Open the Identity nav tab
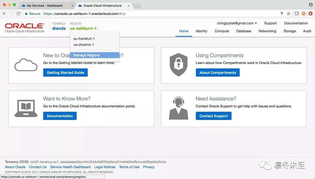 tap(201, 31)
